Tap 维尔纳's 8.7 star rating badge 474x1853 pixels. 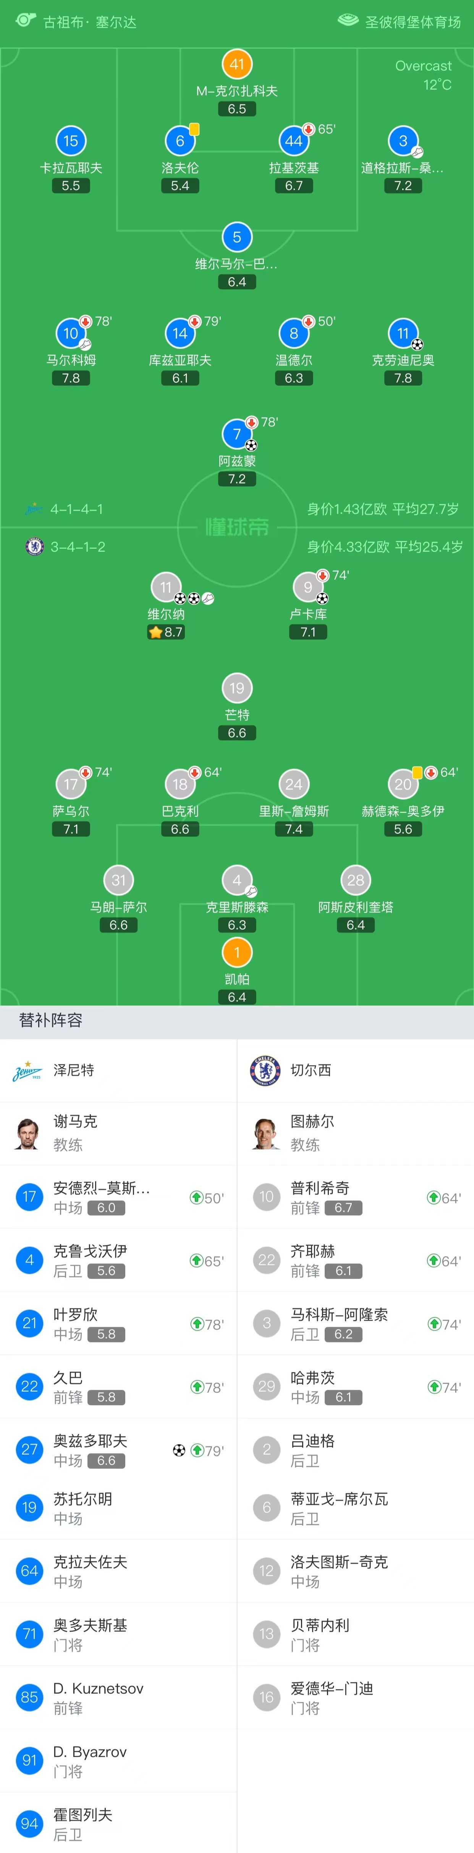click(165, 632)
